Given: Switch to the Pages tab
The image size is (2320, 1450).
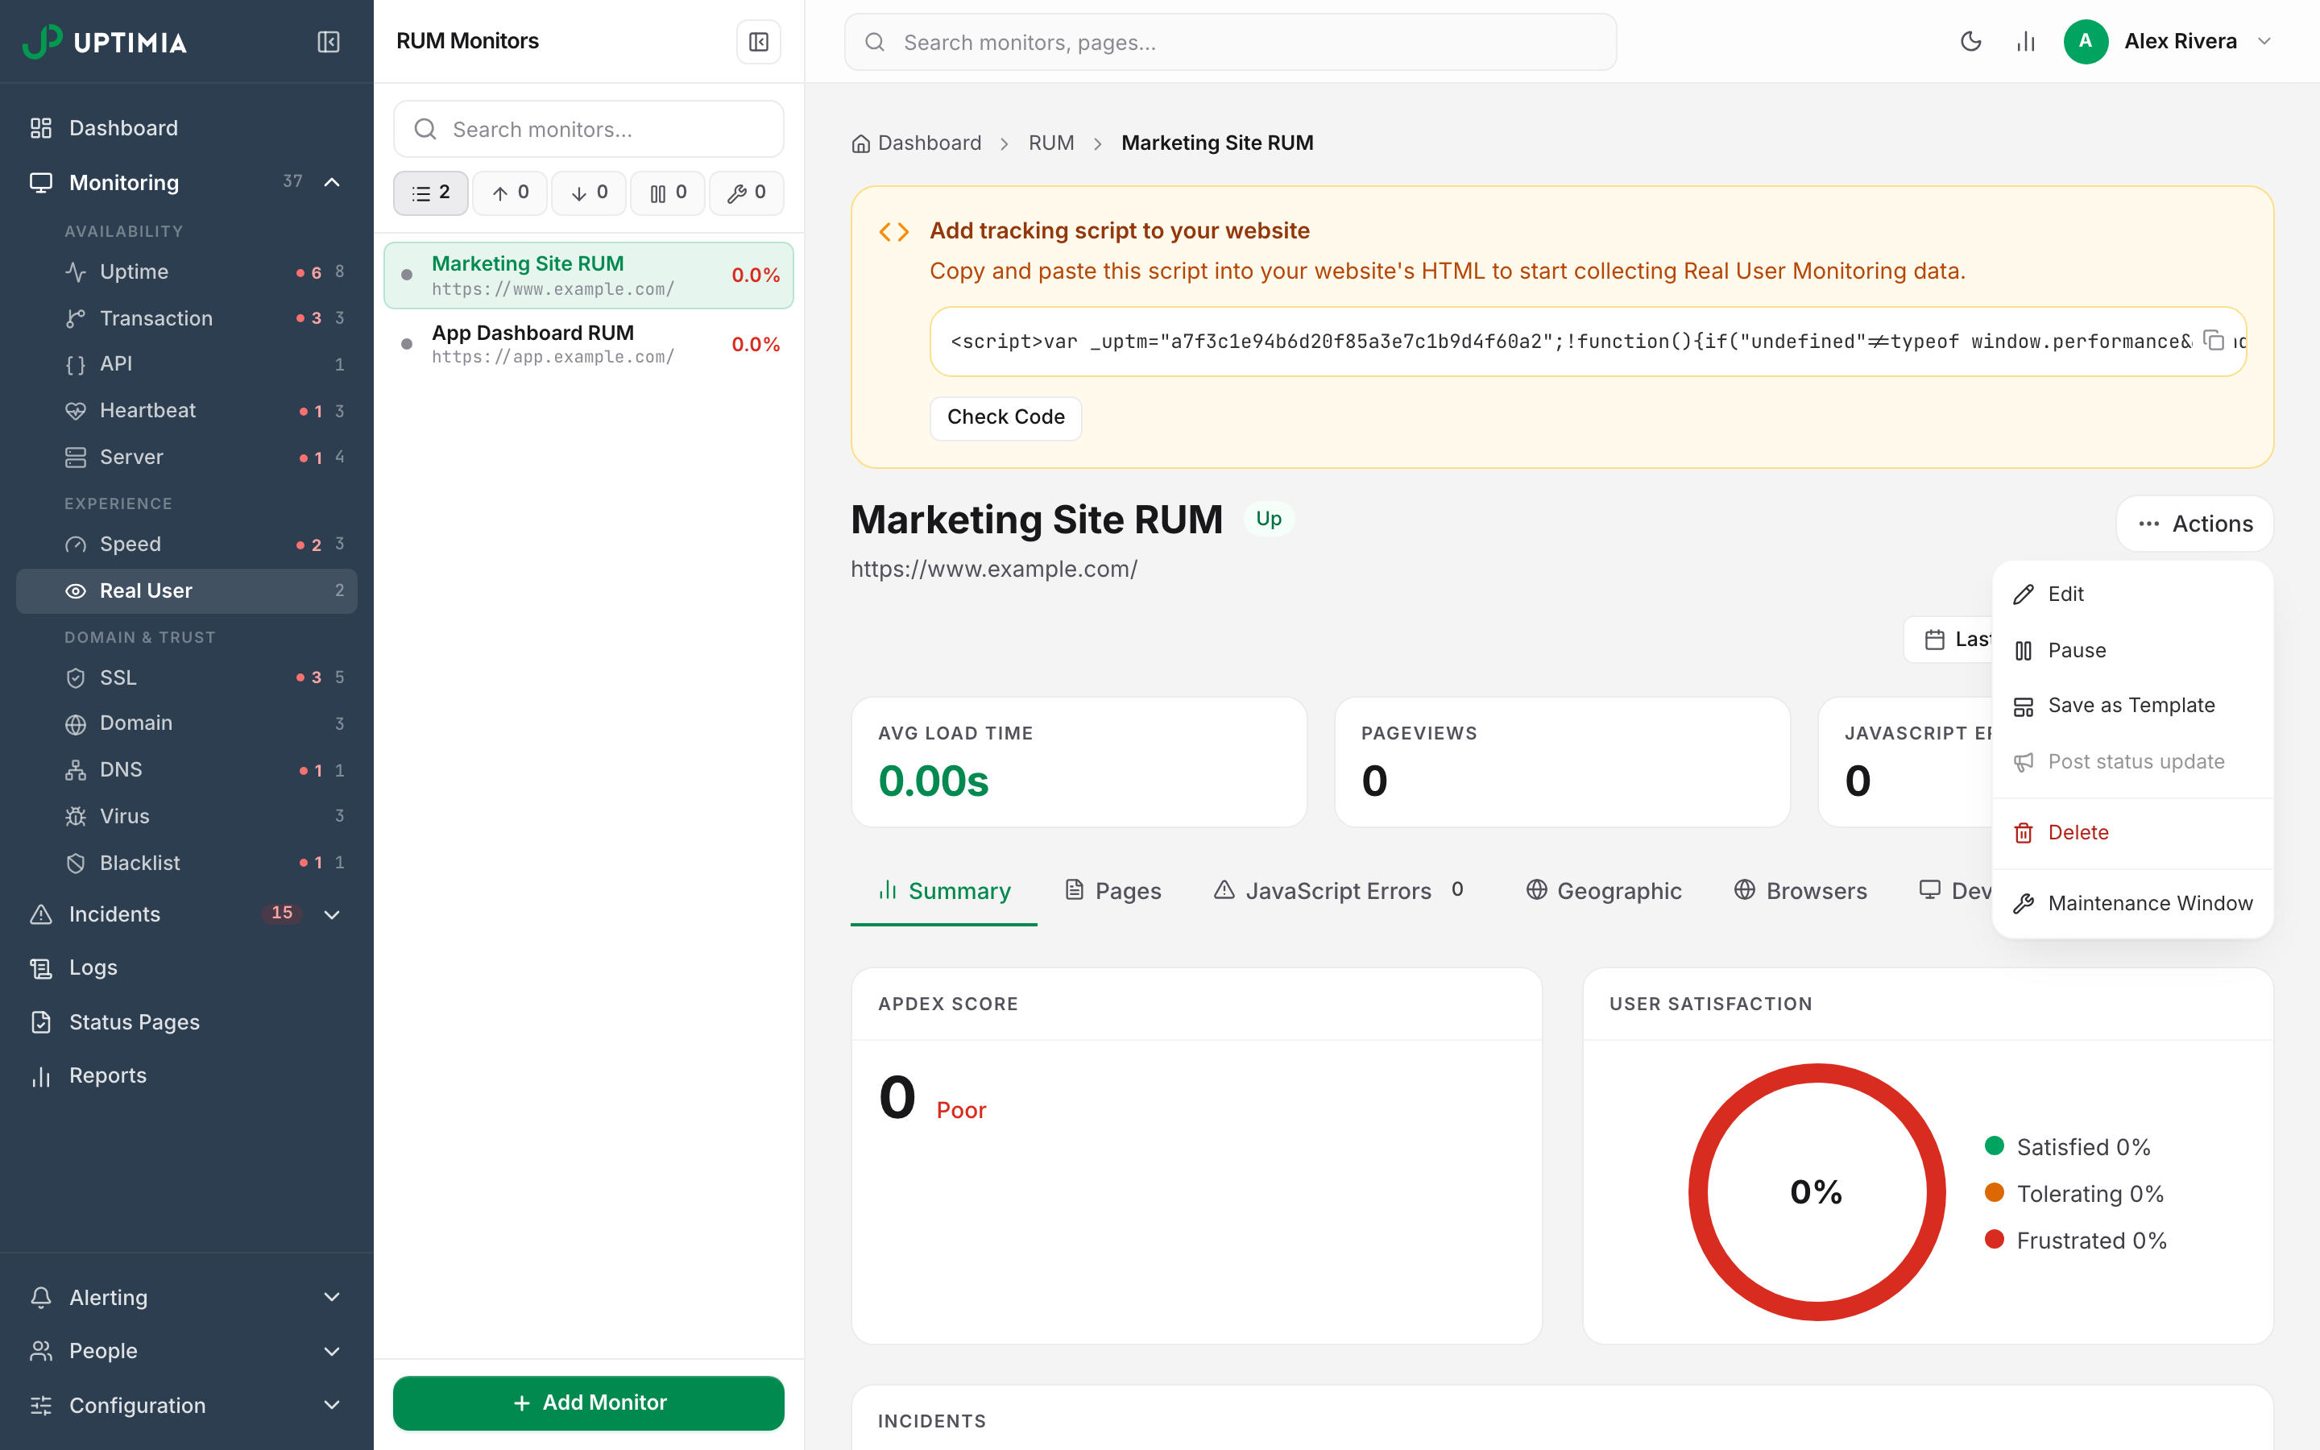Looking at the screenshot, I should (x=1113, y=891).
